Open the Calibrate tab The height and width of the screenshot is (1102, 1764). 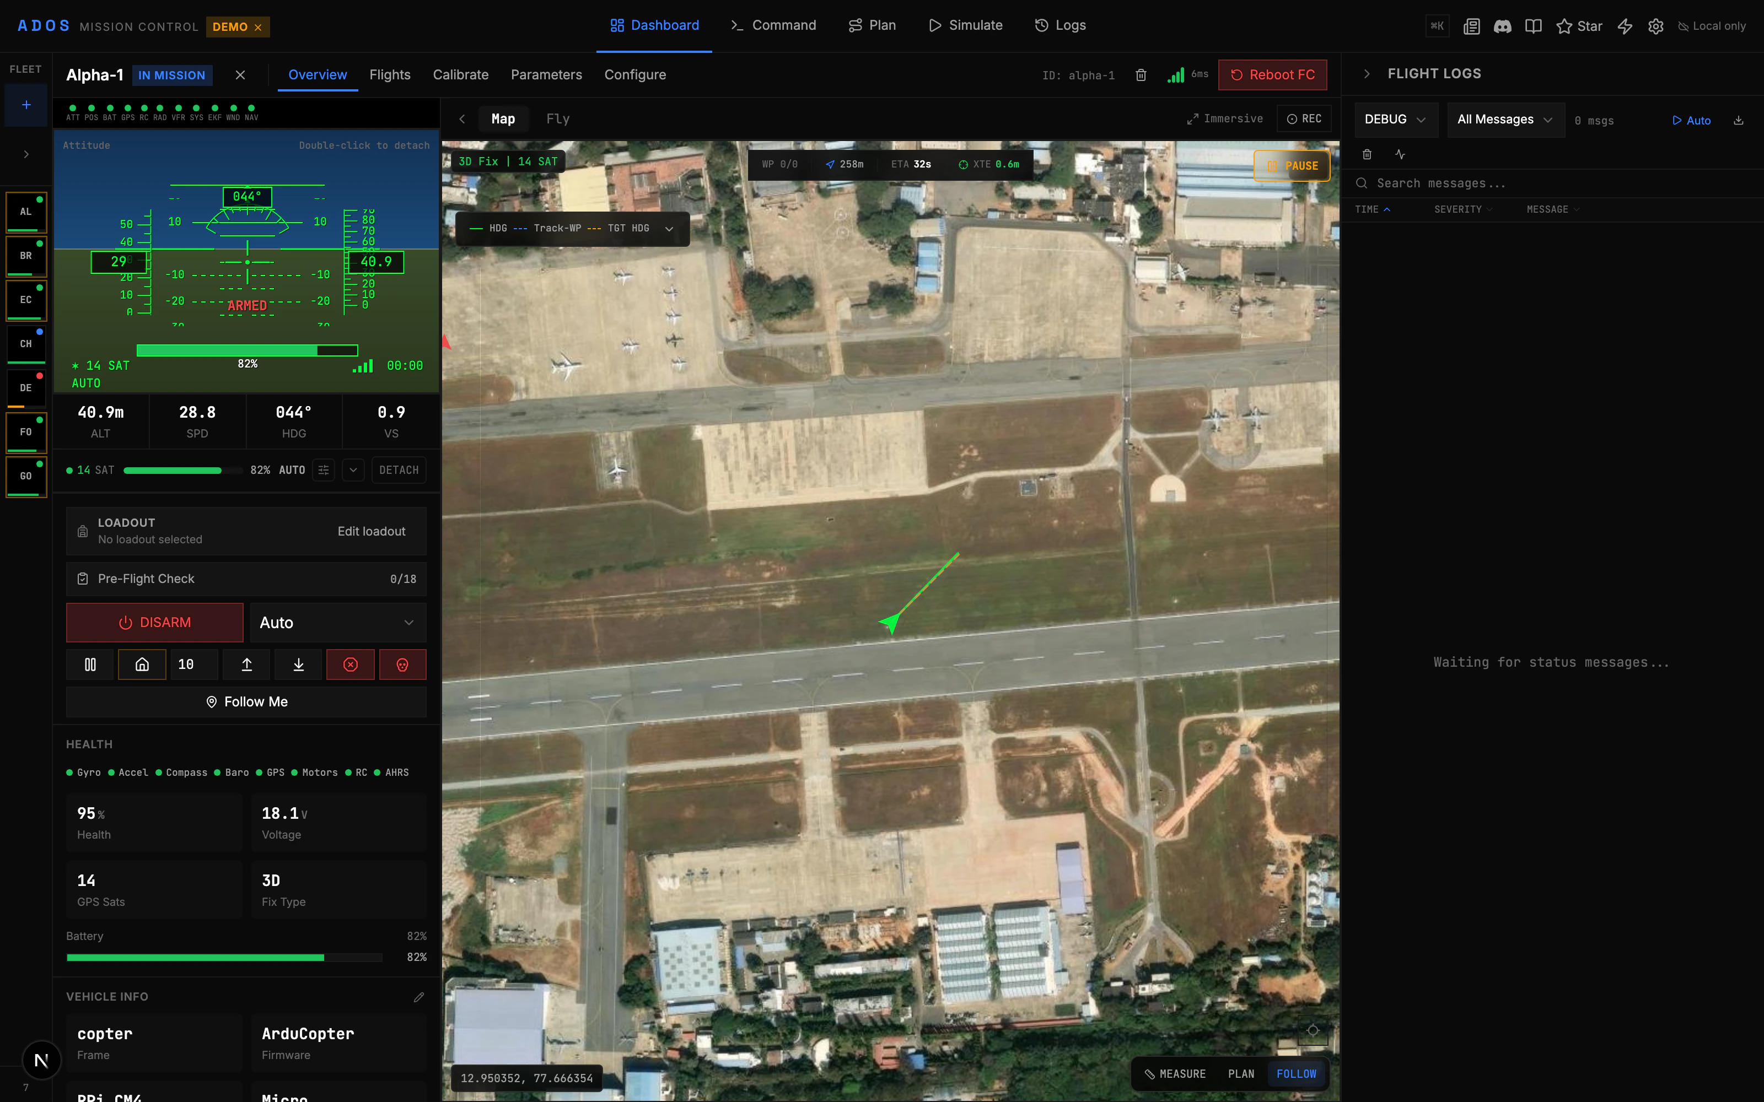tap(461, 75)
